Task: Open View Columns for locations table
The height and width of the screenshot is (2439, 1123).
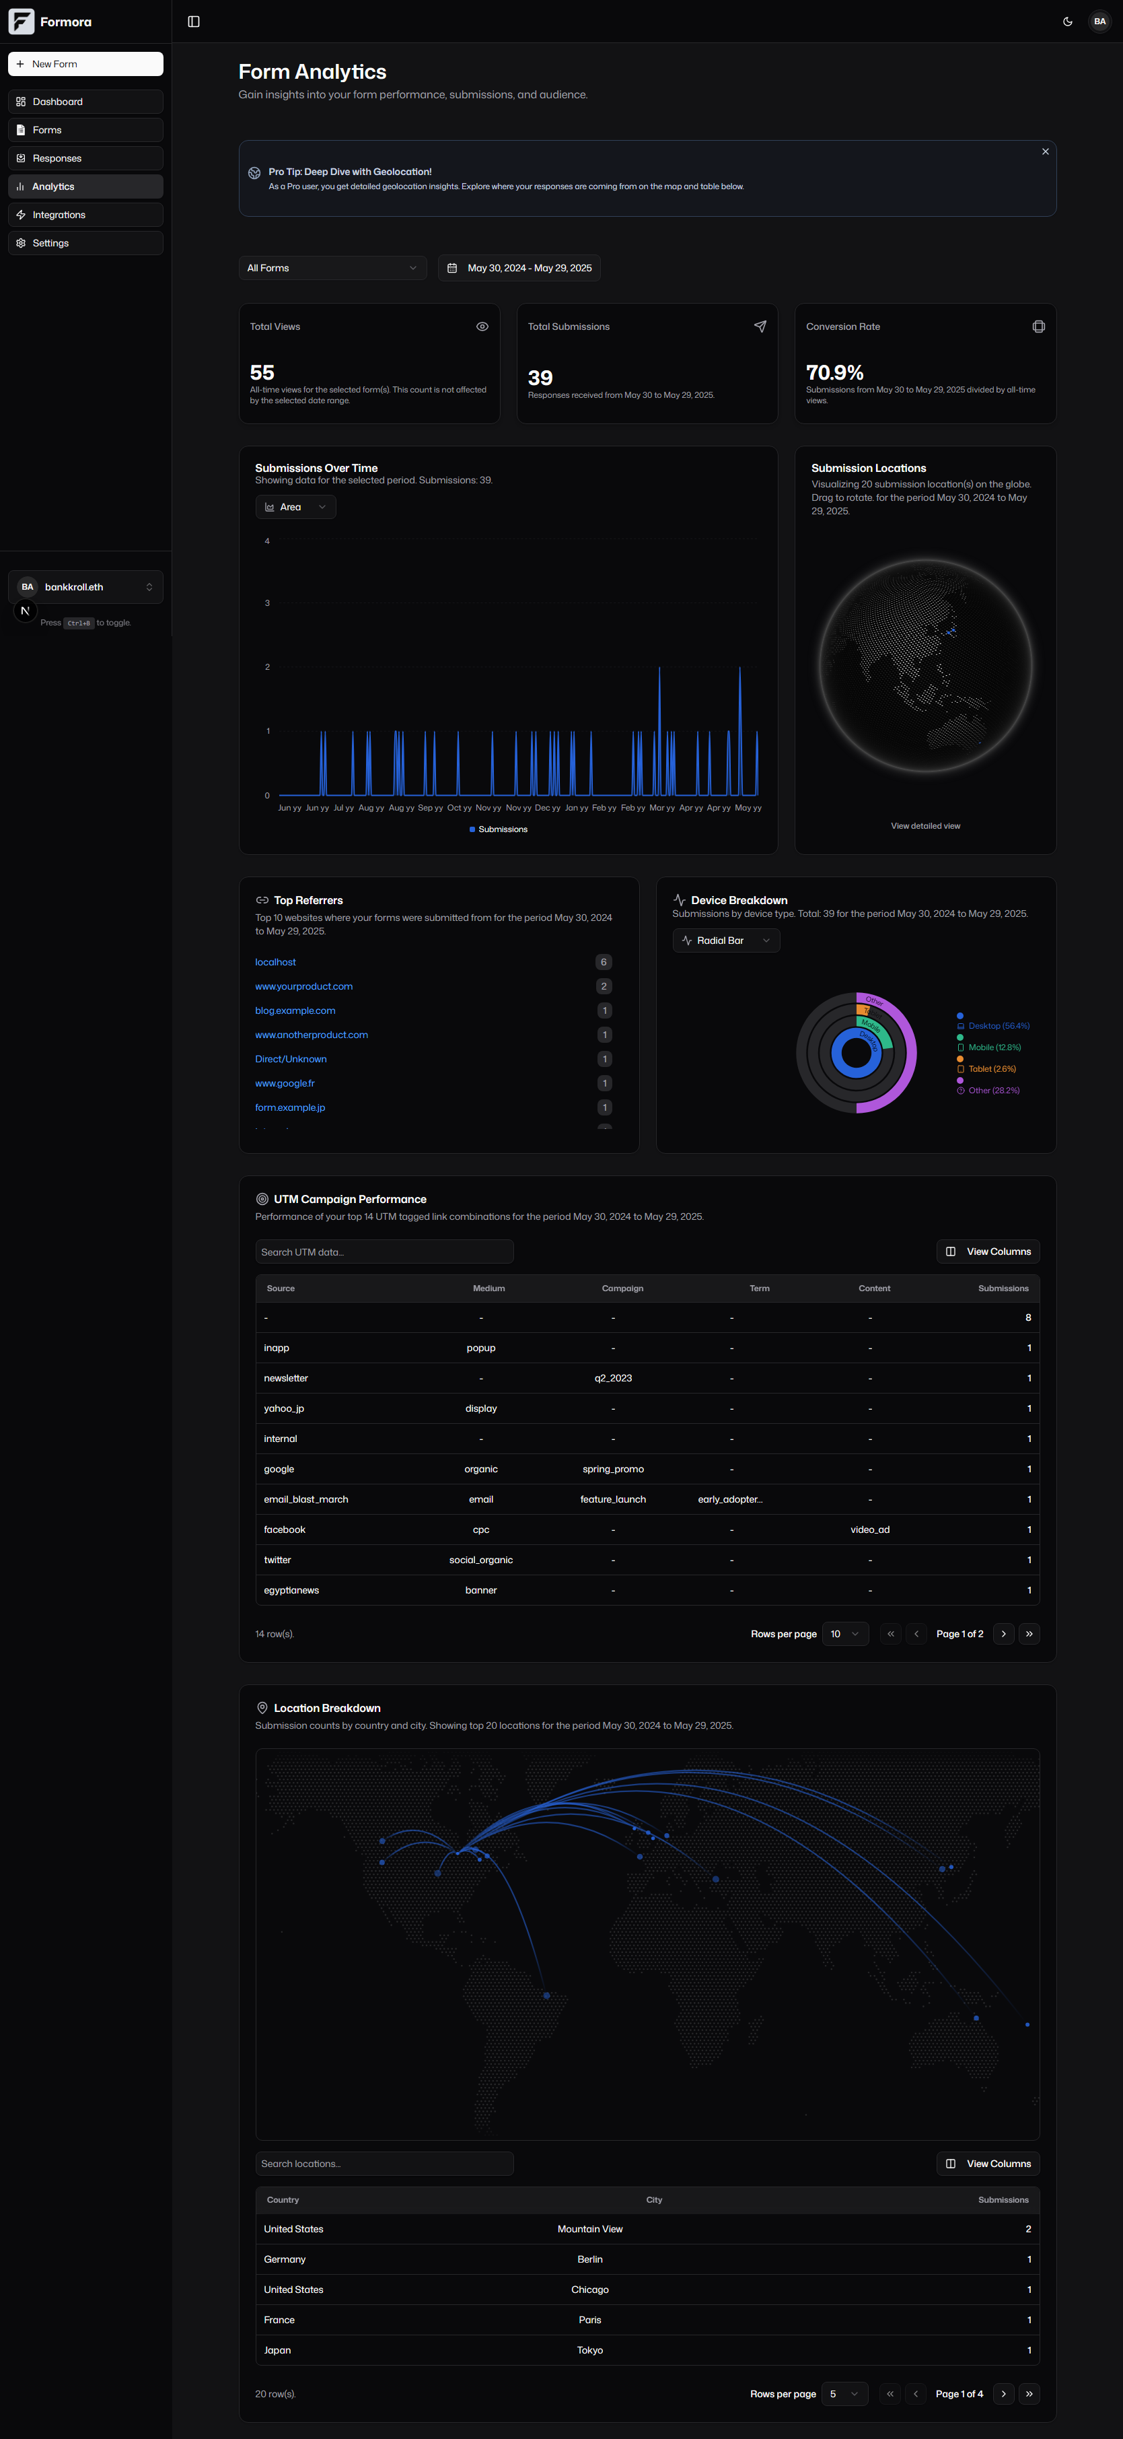Action: [988, 2164]
